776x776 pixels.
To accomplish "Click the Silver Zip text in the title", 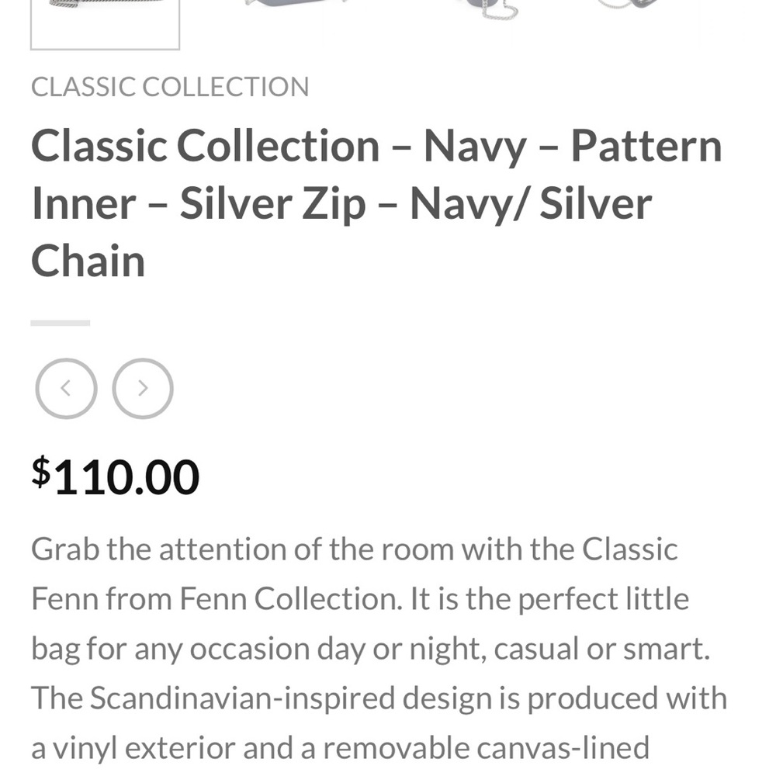I will click(272, 204).
